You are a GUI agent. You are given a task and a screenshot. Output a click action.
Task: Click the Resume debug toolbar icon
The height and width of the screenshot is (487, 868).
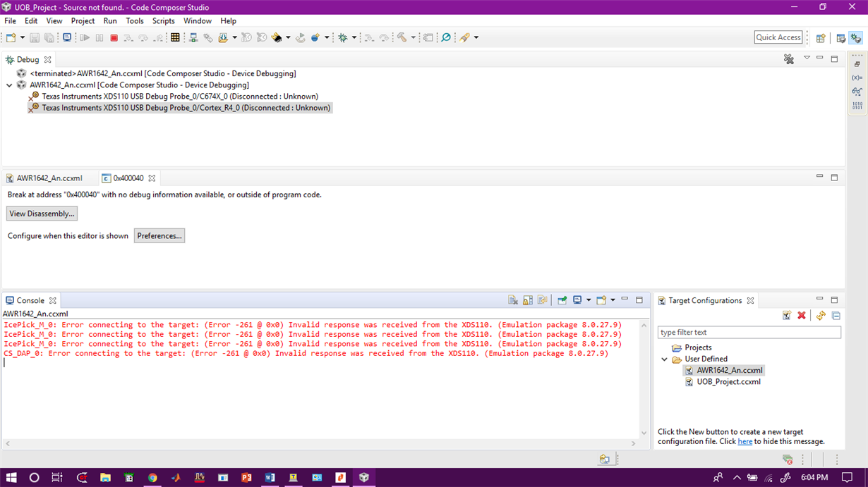85,37
